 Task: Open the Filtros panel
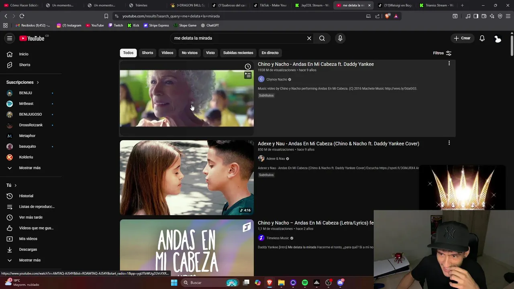point(442,53)
